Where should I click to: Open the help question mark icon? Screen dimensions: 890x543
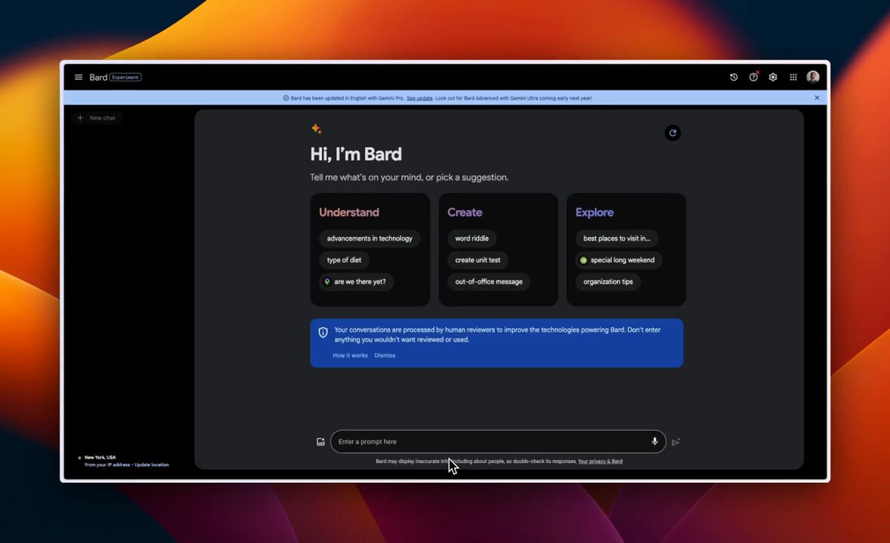[753, 77]
